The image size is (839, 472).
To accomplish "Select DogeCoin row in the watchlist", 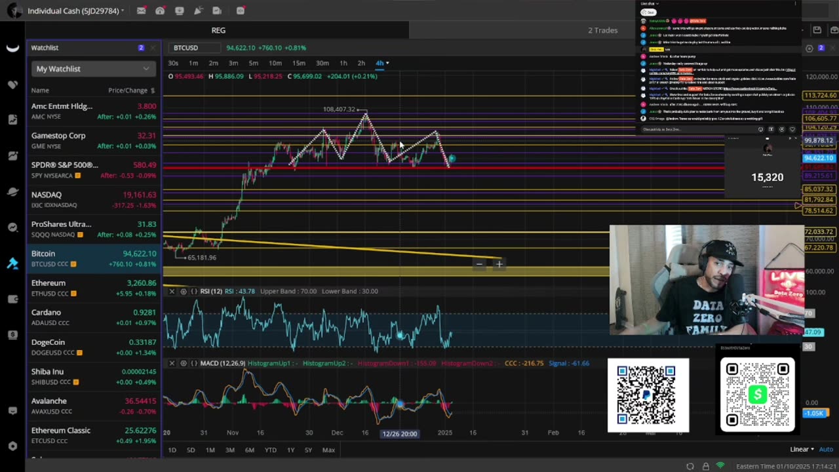I will (x=93, y=347).
